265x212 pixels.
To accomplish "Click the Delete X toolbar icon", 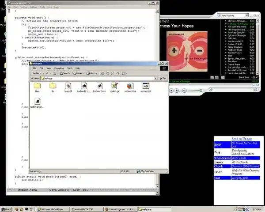I will [x=112, y=73].
